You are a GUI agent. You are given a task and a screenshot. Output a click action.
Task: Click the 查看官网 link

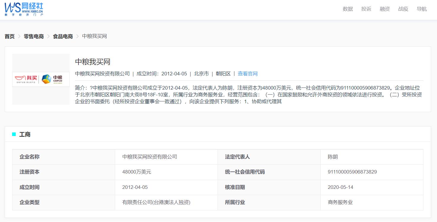[x=248, y=74]
